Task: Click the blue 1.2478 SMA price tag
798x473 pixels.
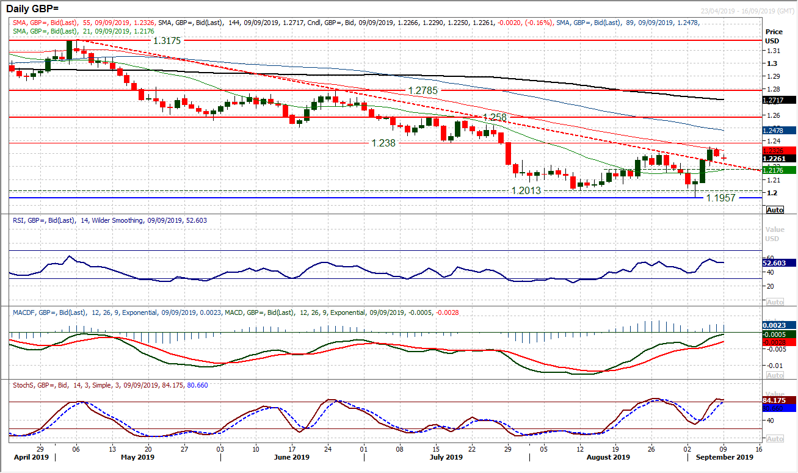Action: click(780, 131)
